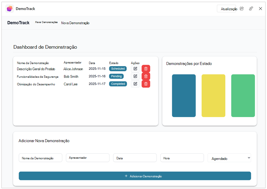Edit the Funcionalidades de Segurança row
Screen dimensions: 267x189
click(135, 76)
